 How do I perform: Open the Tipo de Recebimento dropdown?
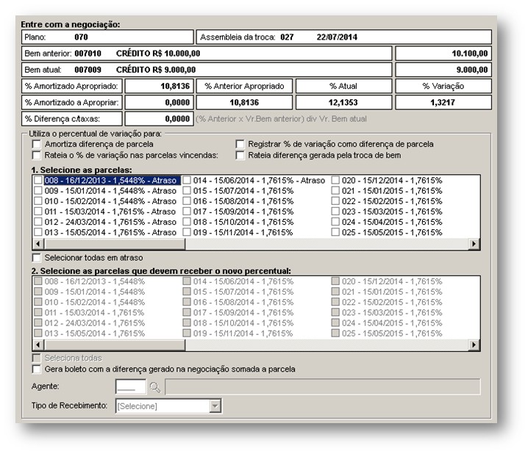[x=215, y=406]
